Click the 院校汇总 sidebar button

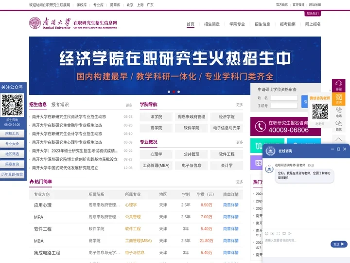12,133
